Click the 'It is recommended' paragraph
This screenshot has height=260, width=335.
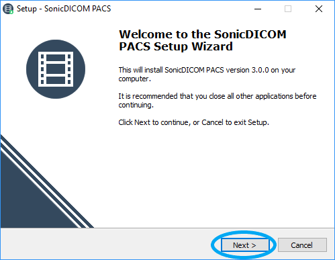[218, 100]
